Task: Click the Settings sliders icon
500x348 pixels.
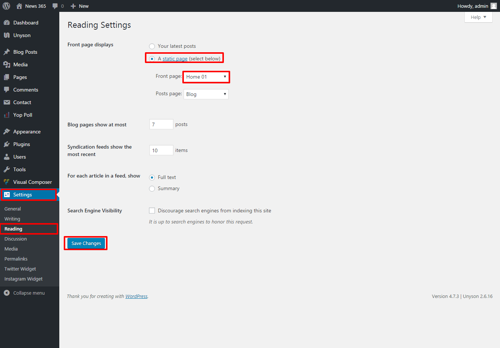Action: coord(7,195)
